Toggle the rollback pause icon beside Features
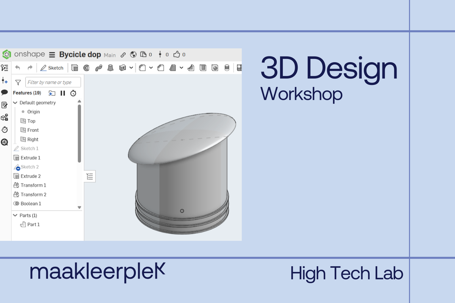Viewport: 455px width, 303px height. (x=63, y=93)
